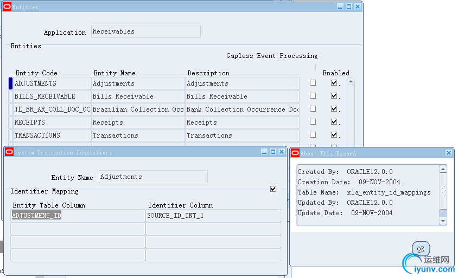Image resolution: width=458 pixels, height=278 pixels.
Task: Click Update Date 09-NOV-2004 text
Action: tap(345, 212)
